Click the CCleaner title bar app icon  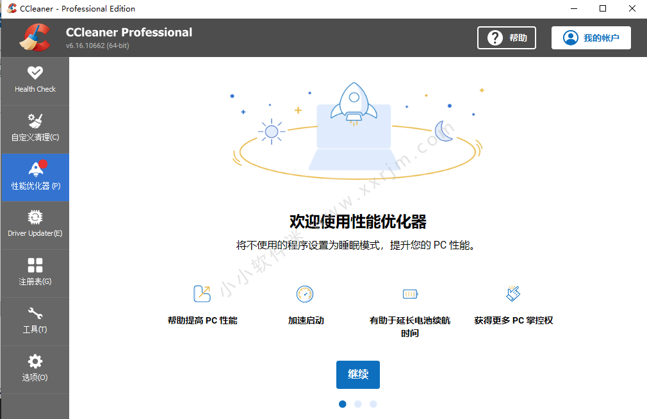(x=12, y=8)
